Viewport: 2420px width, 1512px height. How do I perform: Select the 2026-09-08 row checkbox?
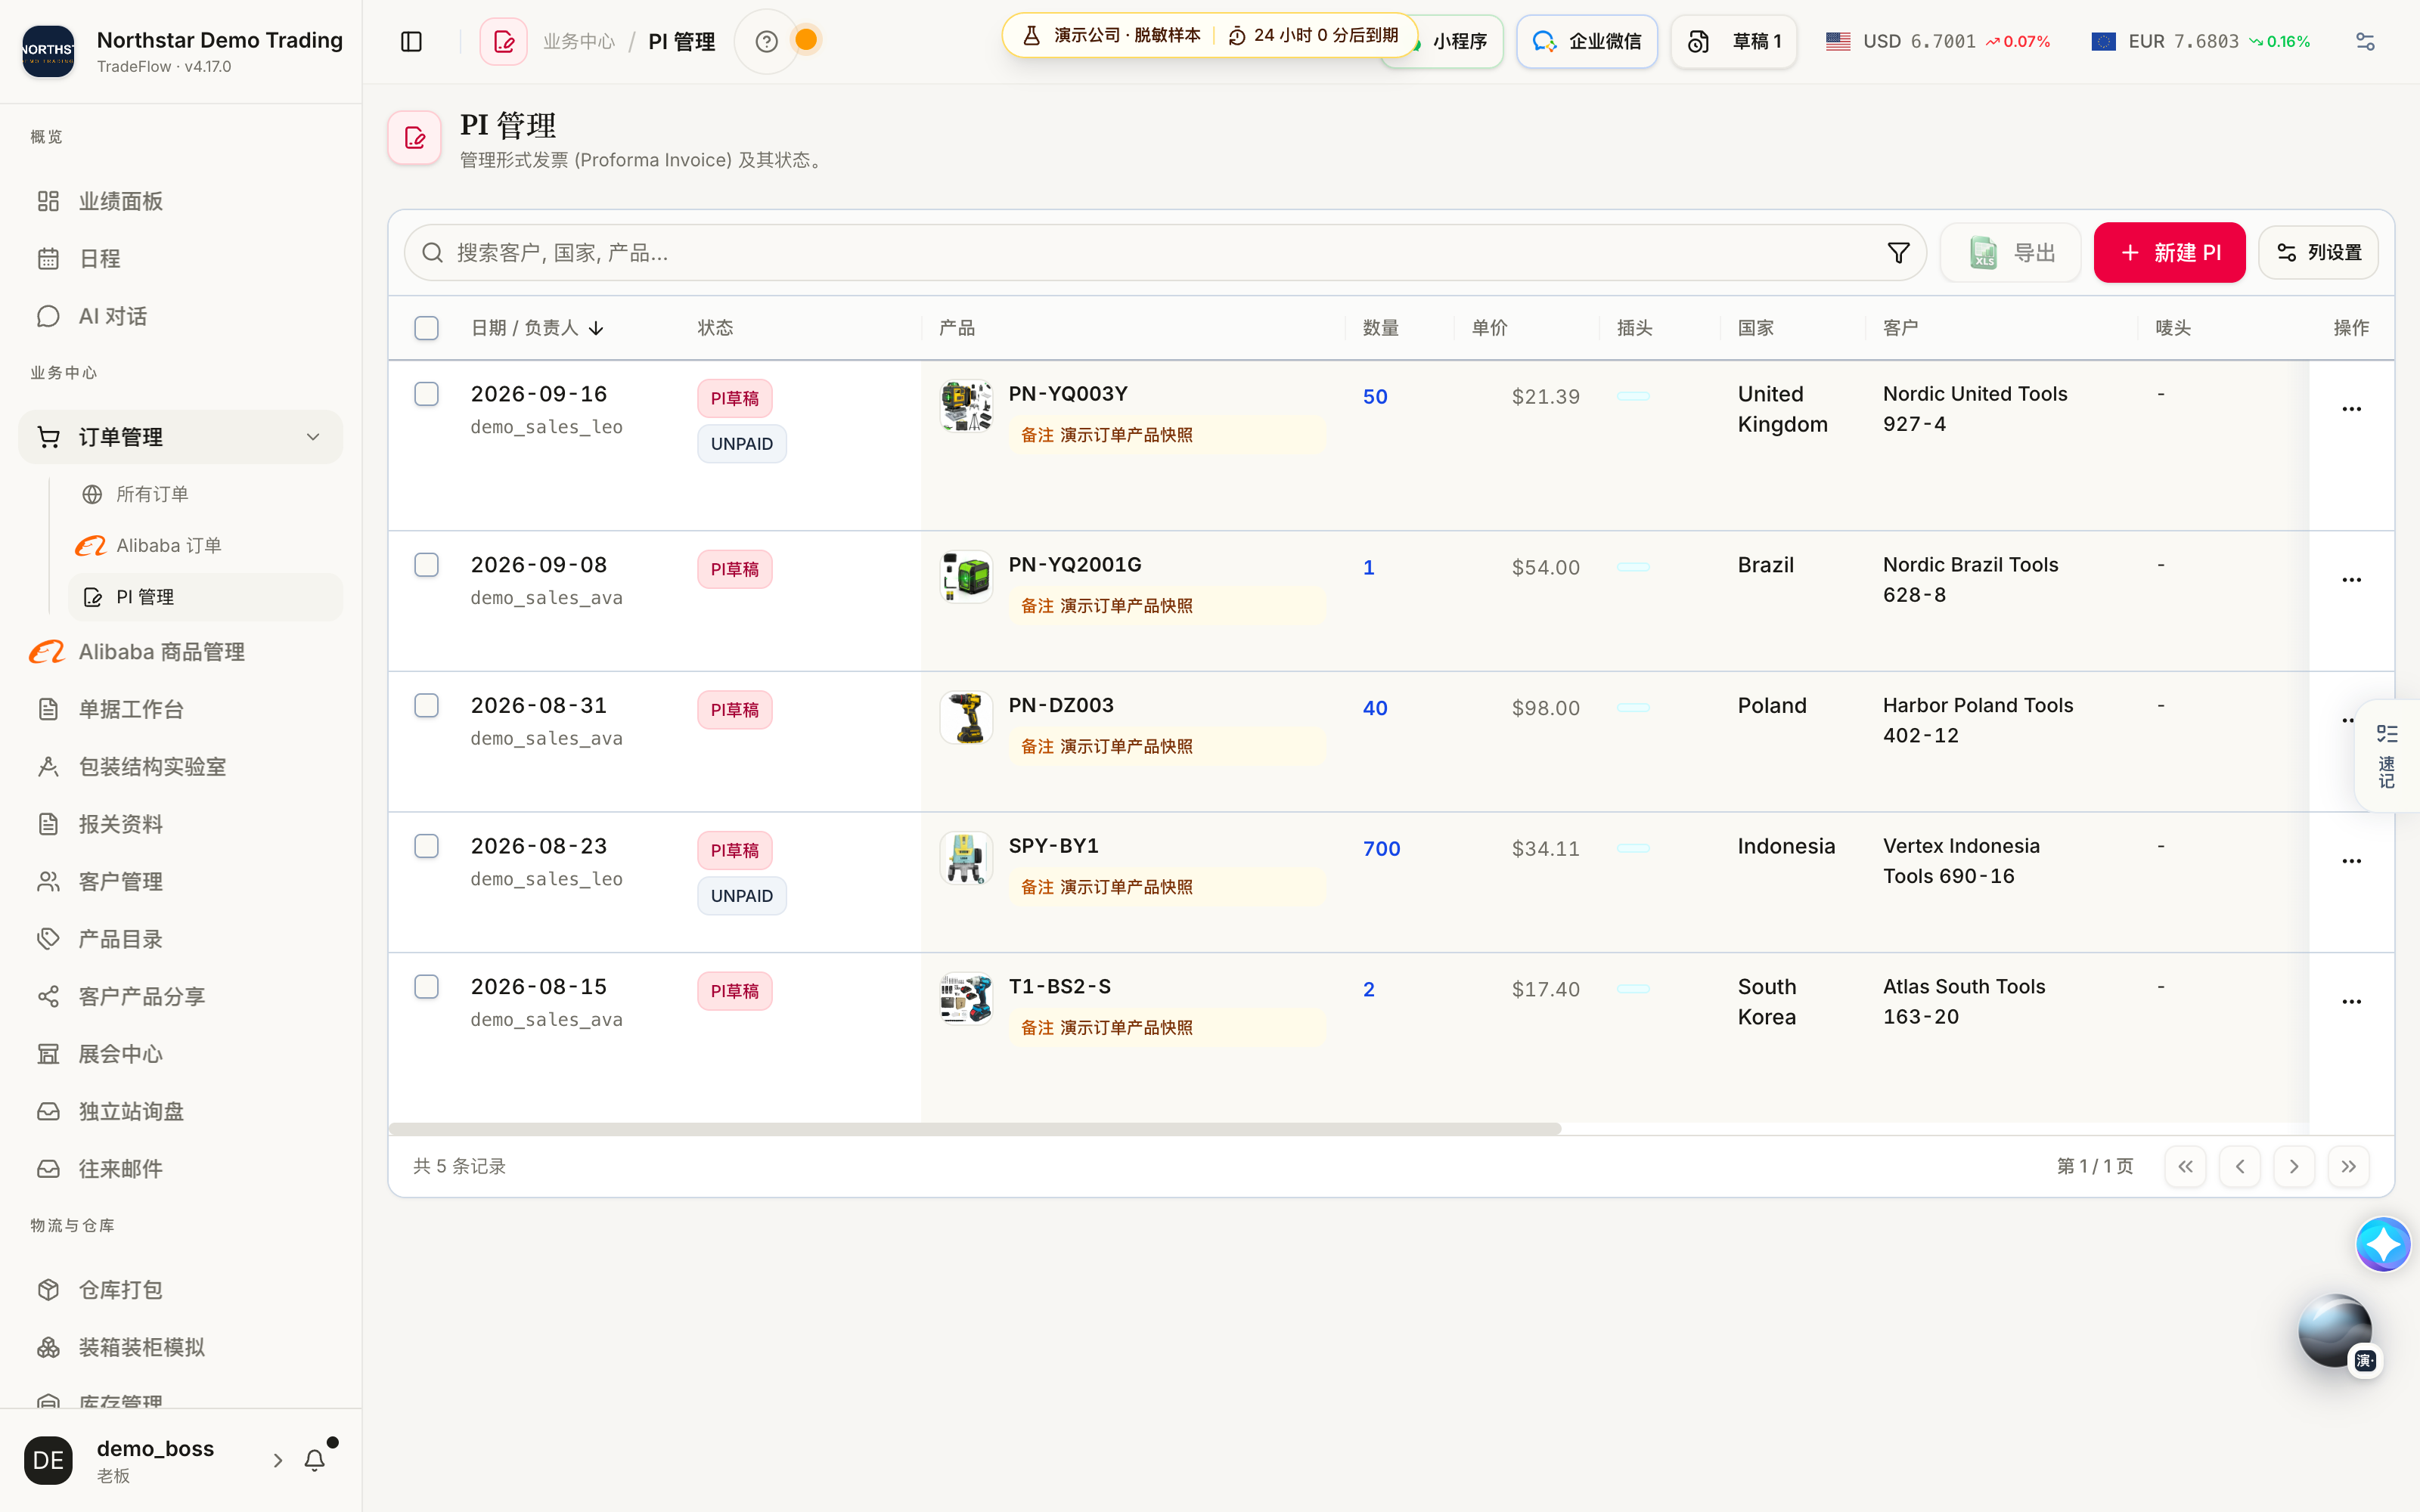pyautogui.click(x=426, y=565)
